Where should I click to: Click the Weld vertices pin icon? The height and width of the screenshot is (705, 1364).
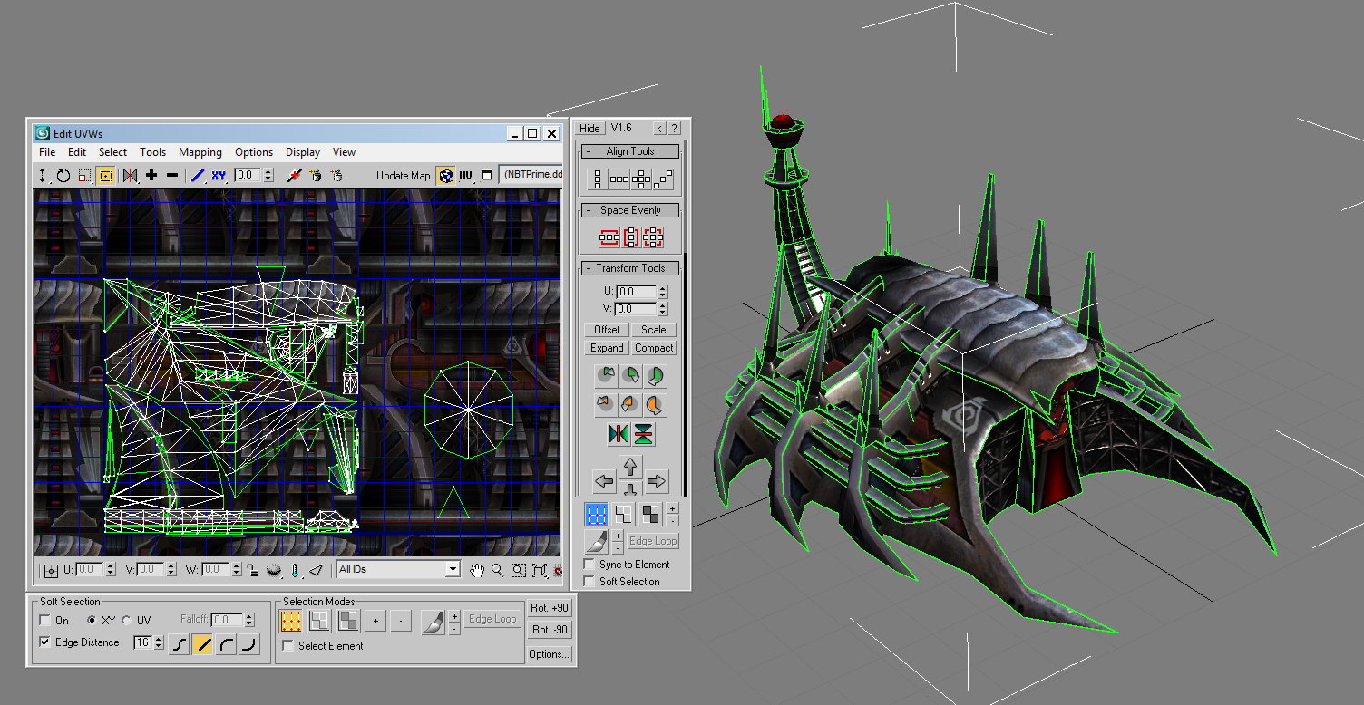pos(294,176)
